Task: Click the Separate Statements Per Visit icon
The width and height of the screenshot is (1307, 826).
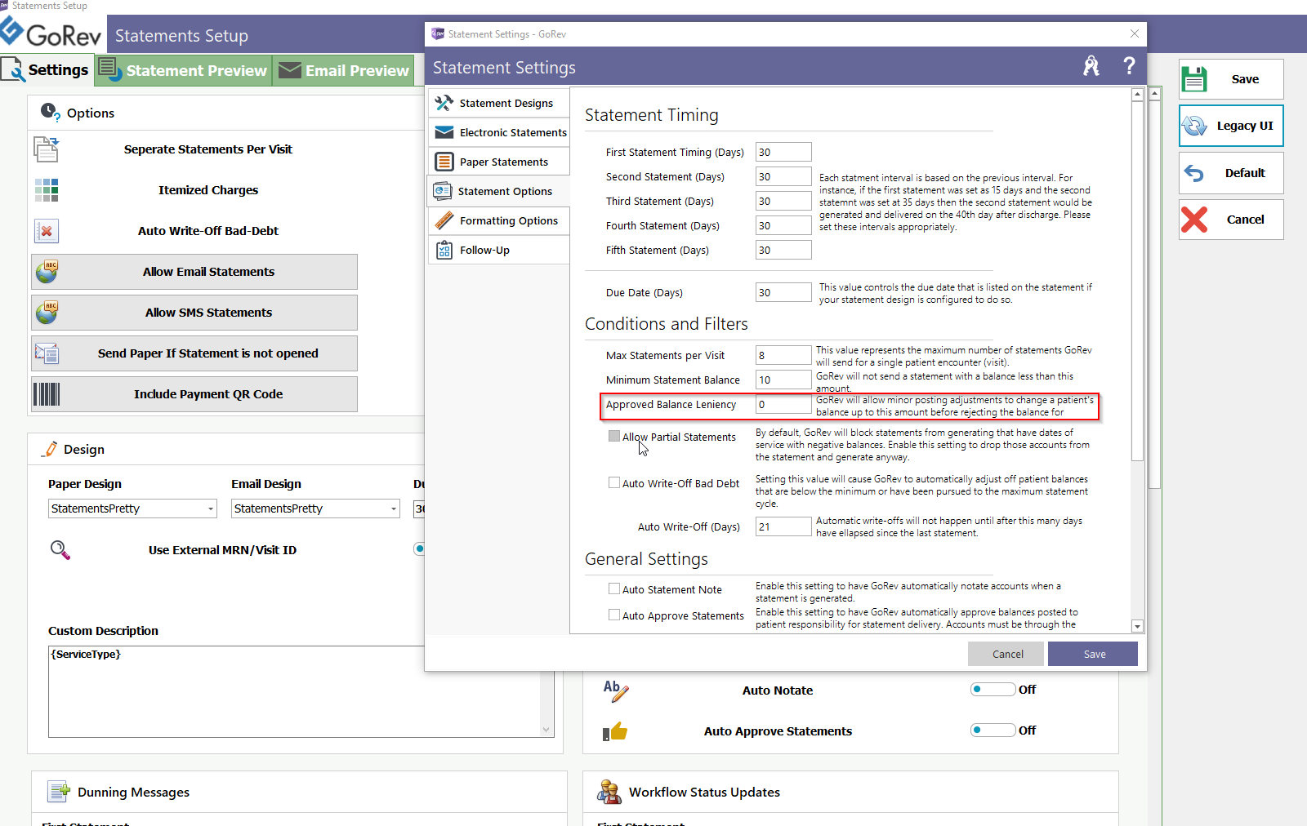Action: click(47, 149)
